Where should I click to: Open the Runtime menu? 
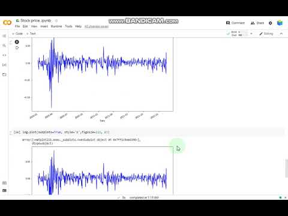point(56,26)
